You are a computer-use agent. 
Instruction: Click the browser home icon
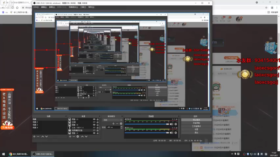[x=17, y=7]
